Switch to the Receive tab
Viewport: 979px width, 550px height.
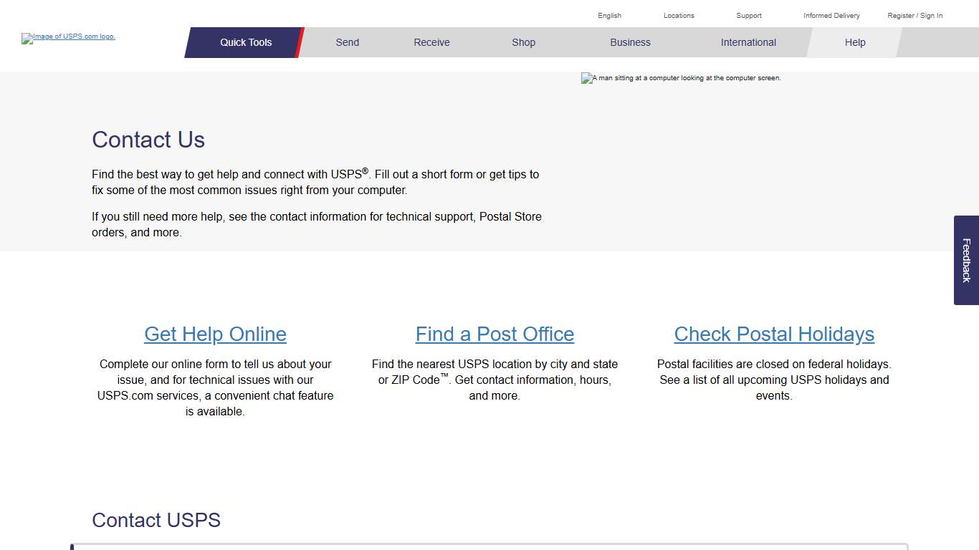[x=431, y=42]
